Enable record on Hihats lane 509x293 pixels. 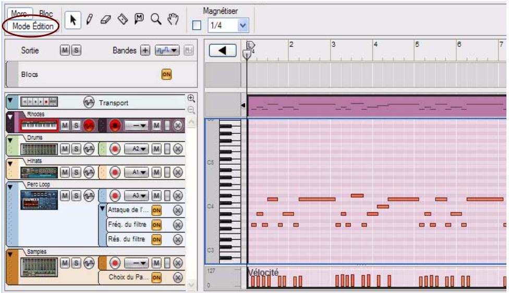pos(115,172)
